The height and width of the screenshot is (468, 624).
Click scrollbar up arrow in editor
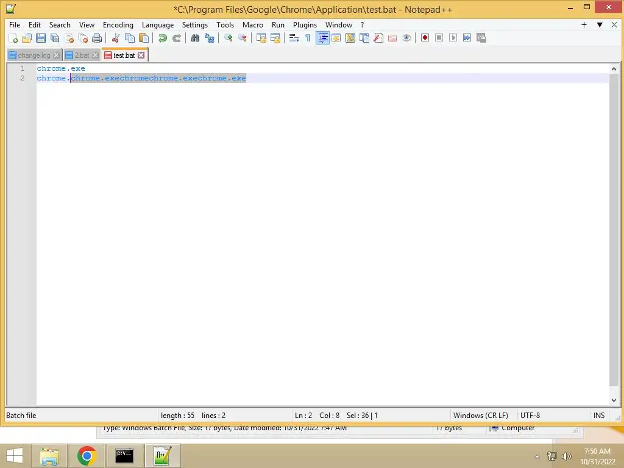click(614, 69)
